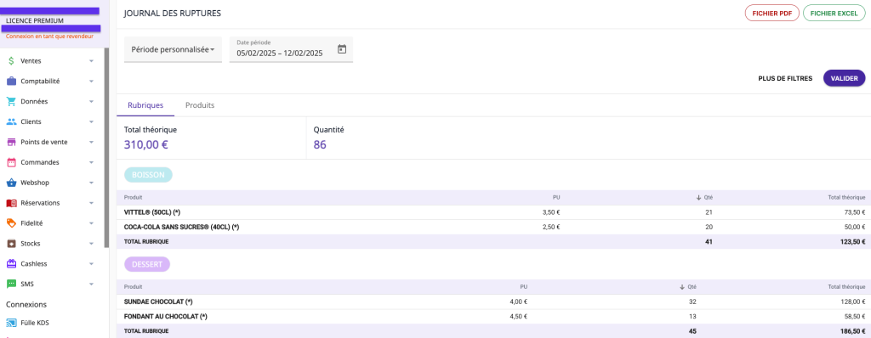
Task: Click the quantity value 86
Action: [320, 145]
